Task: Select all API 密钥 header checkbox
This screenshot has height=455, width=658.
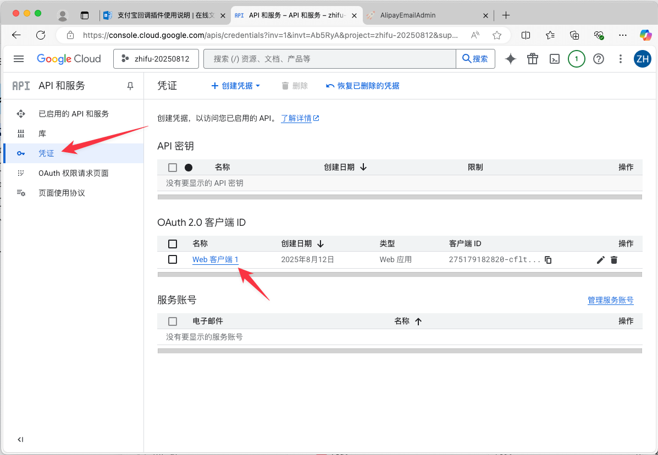Action: click(173, 167)
